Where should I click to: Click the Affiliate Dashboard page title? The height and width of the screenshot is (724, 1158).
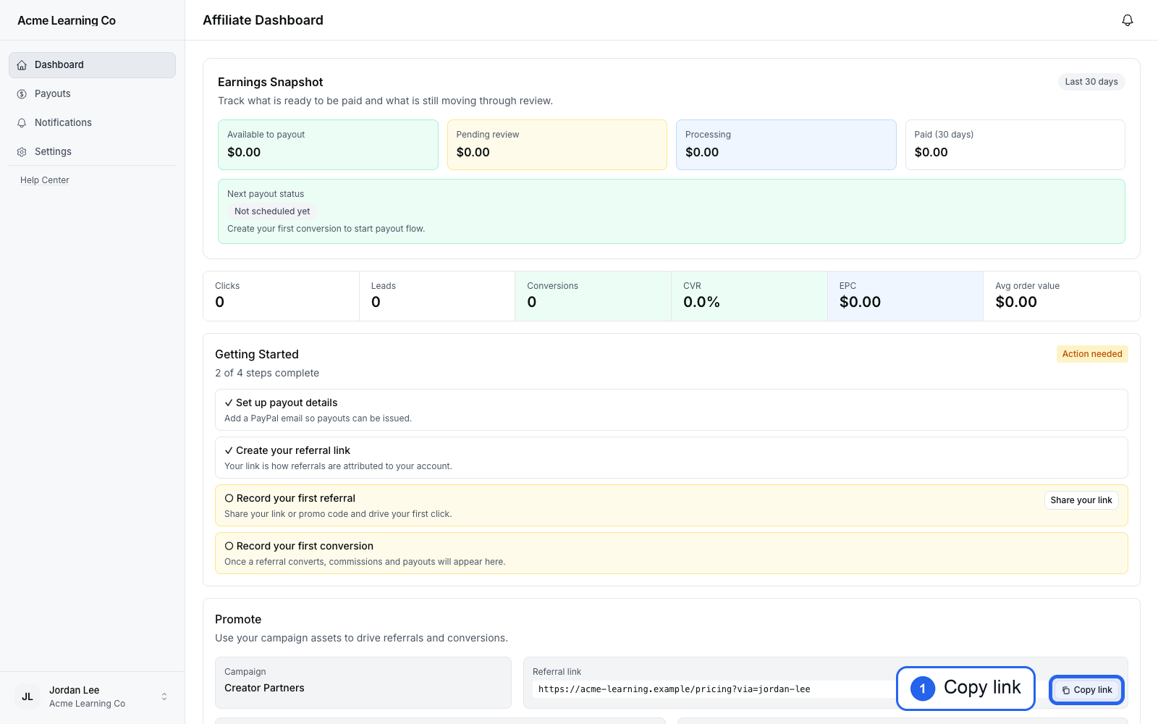263,20
